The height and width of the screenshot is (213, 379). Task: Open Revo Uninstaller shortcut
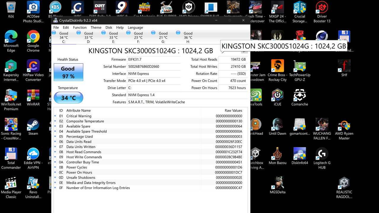[33, 188]
